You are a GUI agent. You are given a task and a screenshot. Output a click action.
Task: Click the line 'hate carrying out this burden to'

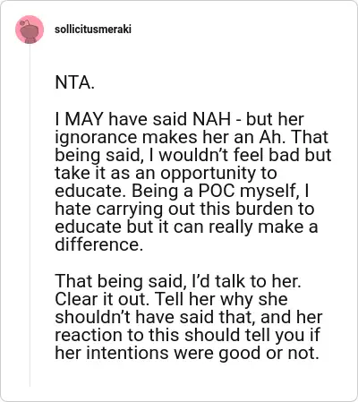coord(184,209)
